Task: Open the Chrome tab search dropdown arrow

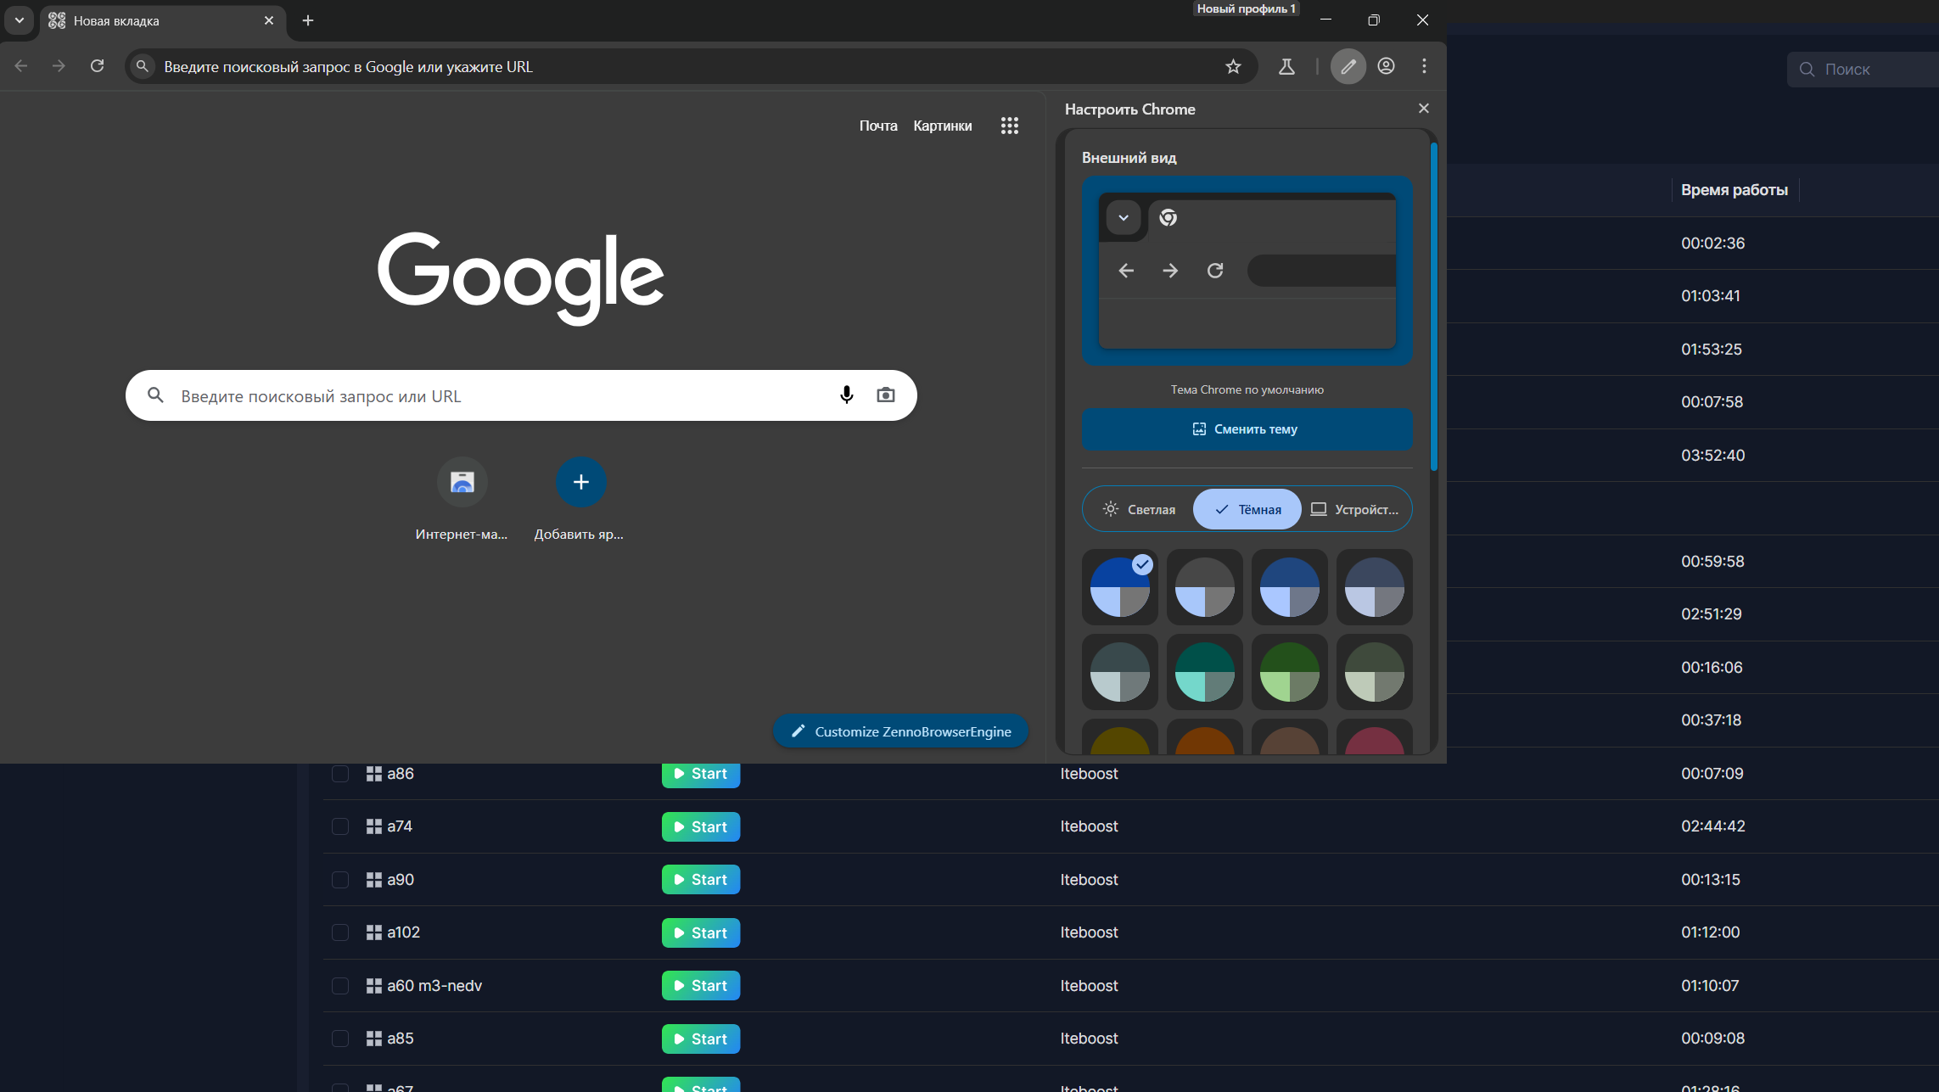Action: pyautogui.click(x=19, y=20)
